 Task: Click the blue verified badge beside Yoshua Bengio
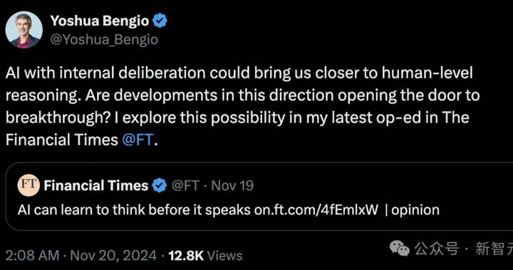[160, 21]
